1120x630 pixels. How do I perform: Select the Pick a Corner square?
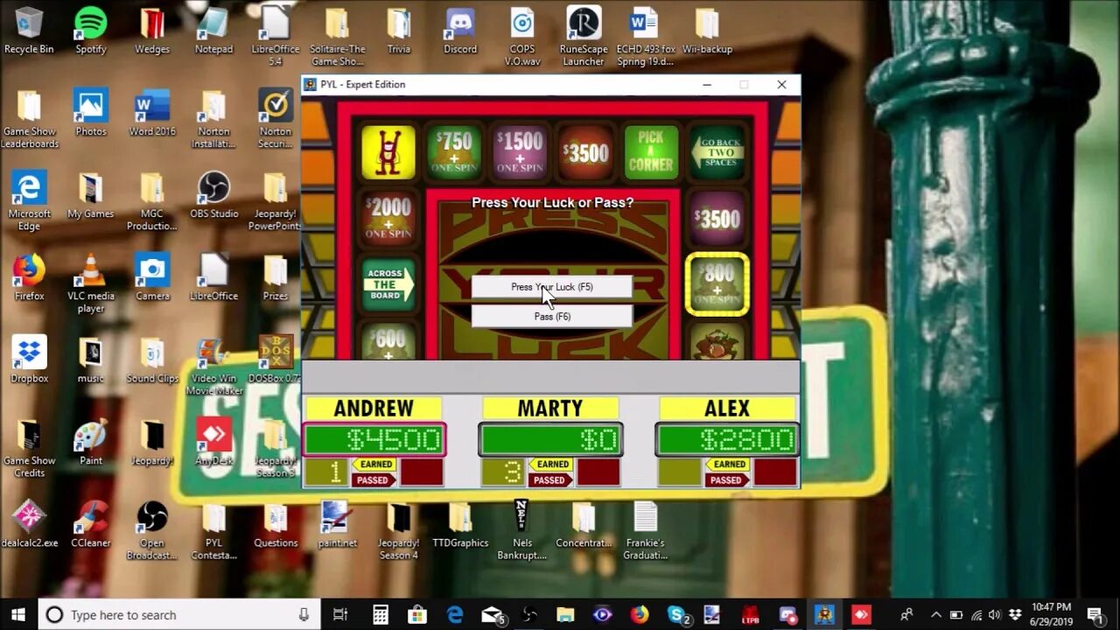pos(651,153)
